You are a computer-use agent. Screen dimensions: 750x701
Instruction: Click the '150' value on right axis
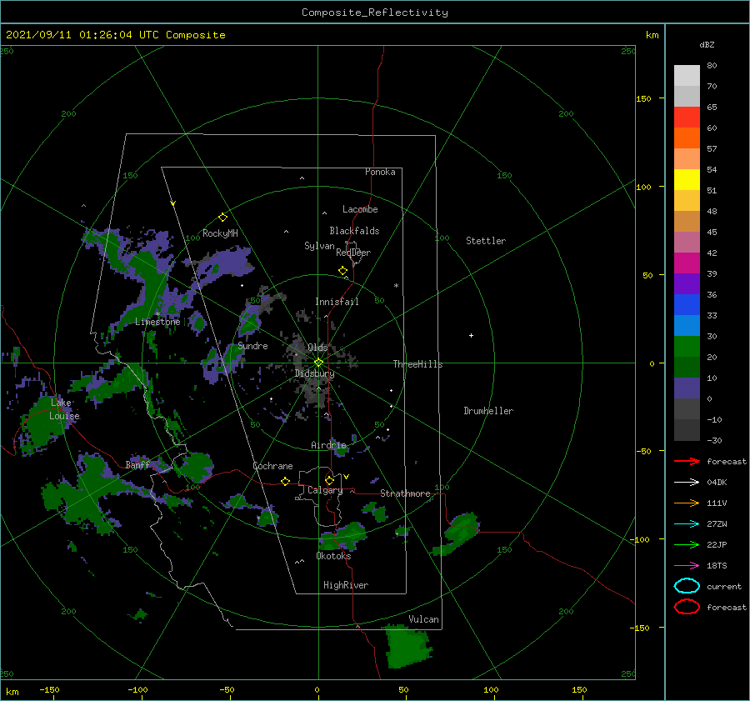[643, 98]
